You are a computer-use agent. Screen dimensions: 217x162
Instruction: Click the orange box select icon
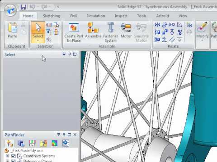(56, 32)
